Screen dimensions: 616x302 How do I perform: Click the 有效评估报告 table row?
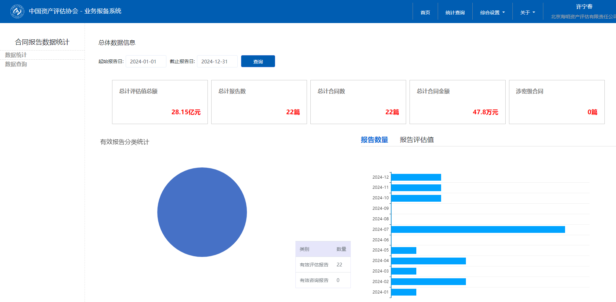coord(323,265)
